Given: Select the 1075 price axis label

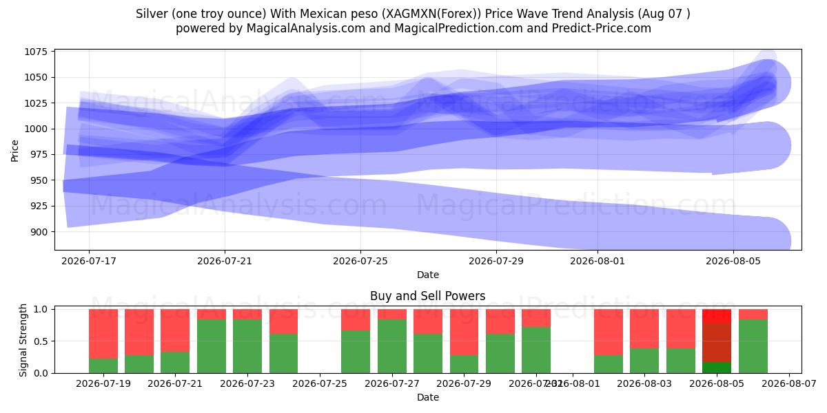Looking at the screenshot, I should click(x=36, y=52).
